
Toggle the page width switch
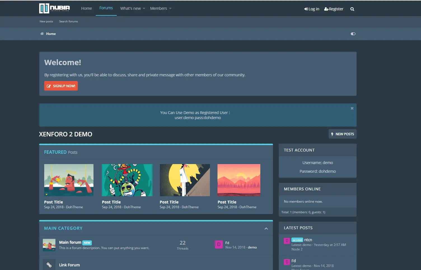pyautogui.click(x=353, y=34)
